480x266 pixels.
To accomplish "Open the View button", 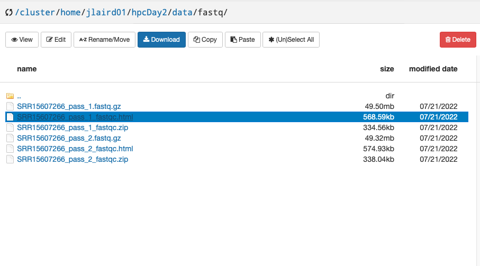I will (22, 40).
